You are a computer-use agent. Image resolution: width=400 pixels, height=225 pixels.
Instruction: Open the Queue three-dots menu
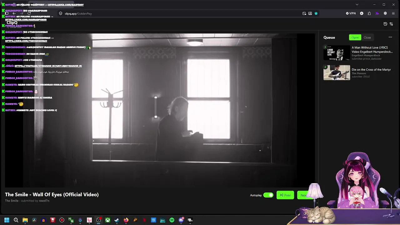[390, 37]
